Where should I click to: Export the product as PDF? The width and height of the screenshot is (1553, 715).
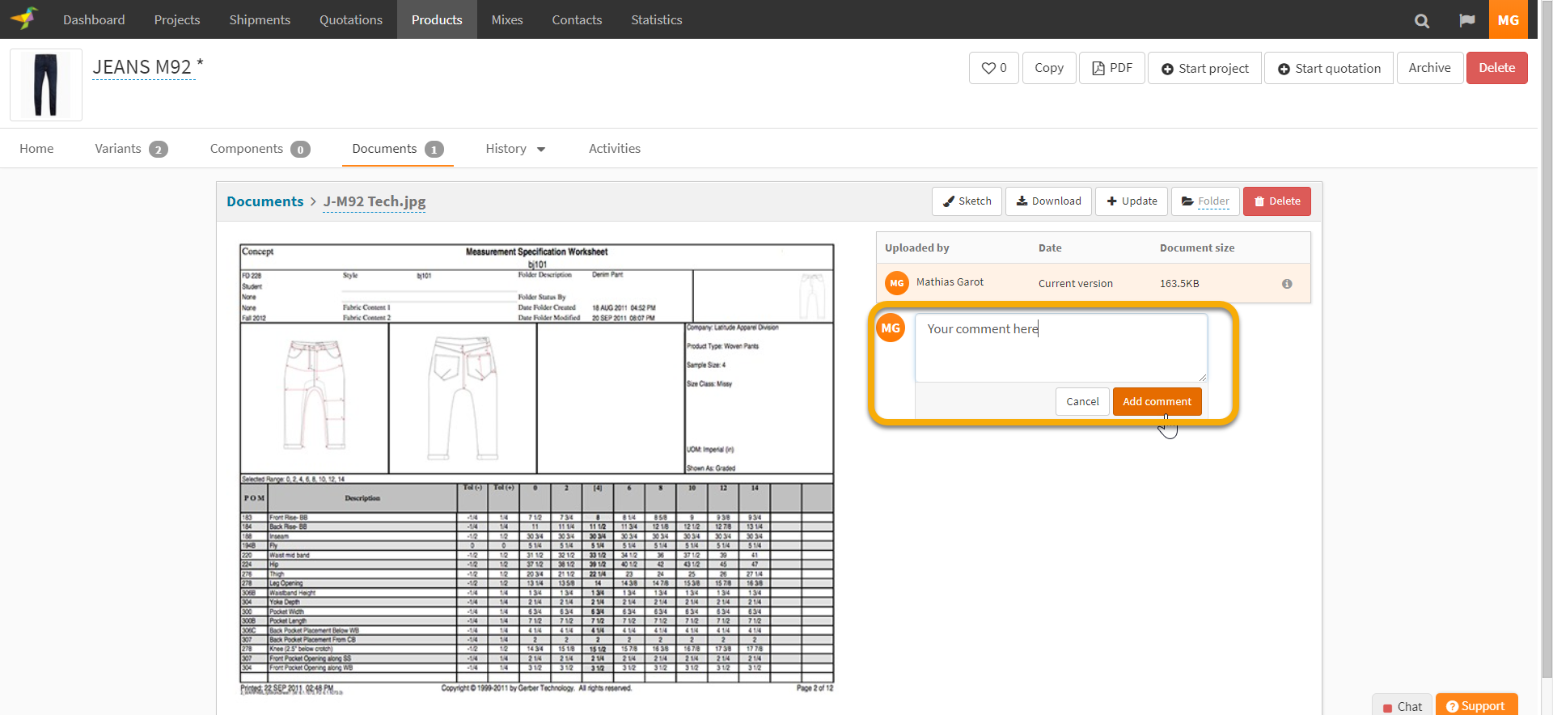pos(1111,68)
